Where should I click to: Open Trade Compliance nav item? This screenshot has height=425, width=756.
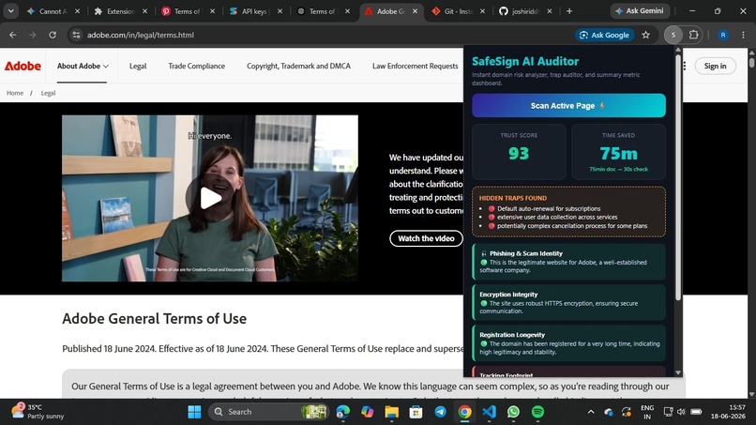(x=196, y=66)
